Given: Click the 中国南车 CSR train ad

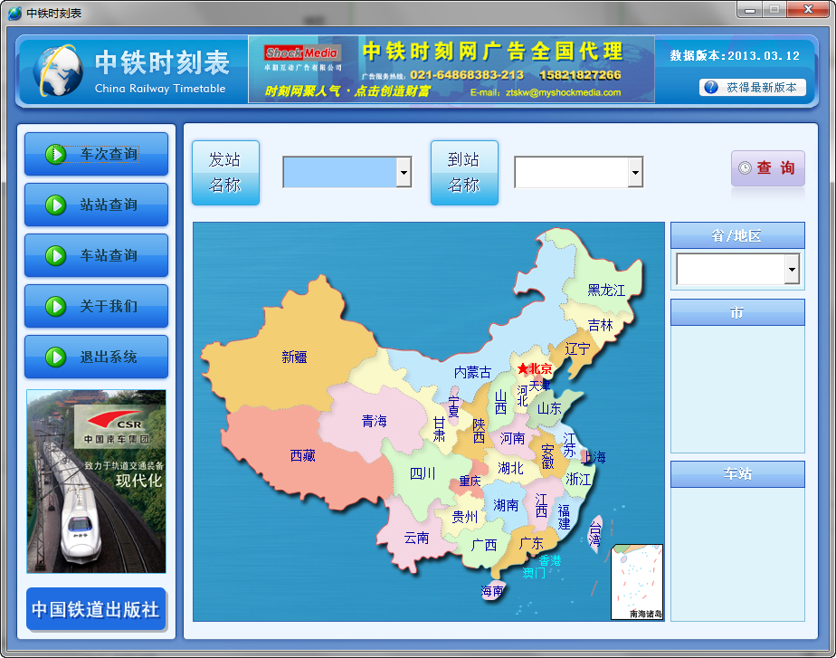Looking at the screenshot, I should [x=97, y=482].
